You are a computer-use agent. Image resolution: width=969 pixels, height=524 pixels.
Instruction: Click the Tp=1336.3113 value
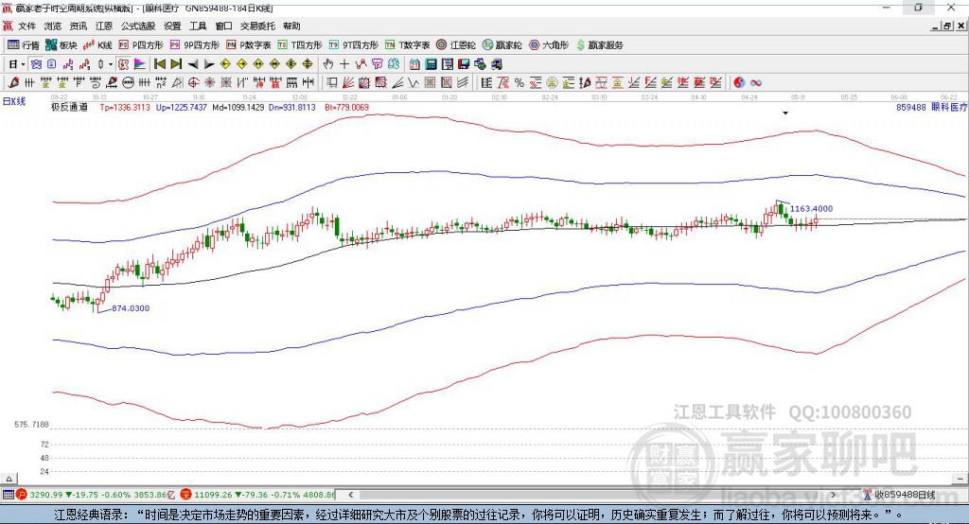(x=125, y=107)
